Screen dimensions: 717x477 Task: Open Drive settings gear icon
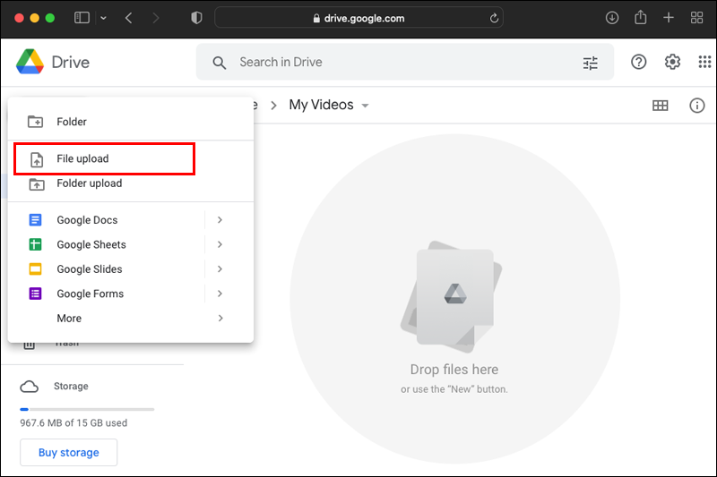coord(672,62)
